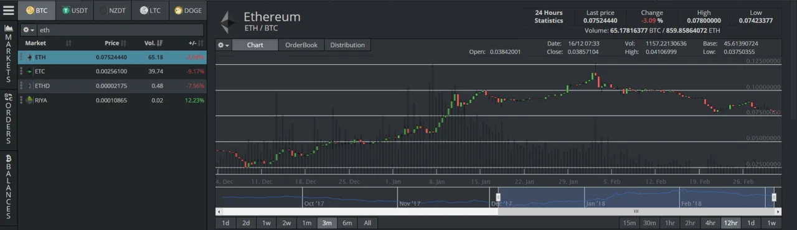Click the Ethereum logo in header

[x=227, y=22]
